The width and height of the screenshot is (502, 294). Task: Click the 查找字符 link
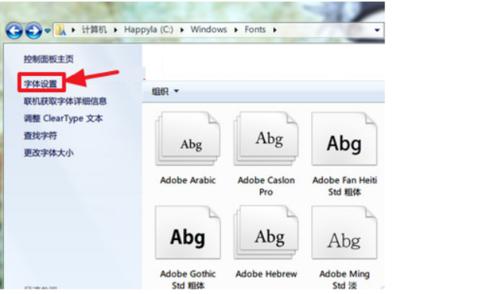point(40,136)
